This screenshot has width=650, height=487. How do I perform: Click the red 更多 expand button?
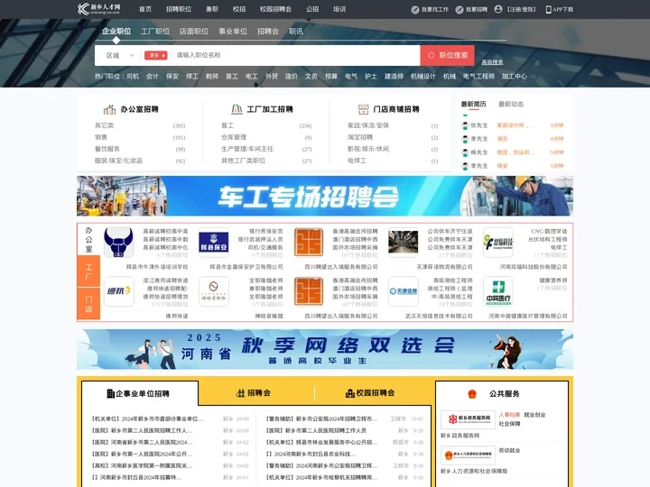tap(156, 56)
